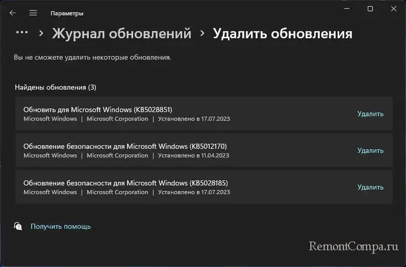This screenshot has width=406, height=267.
Task: Click the back arrow in title bar
Action: tap(13, 13)
